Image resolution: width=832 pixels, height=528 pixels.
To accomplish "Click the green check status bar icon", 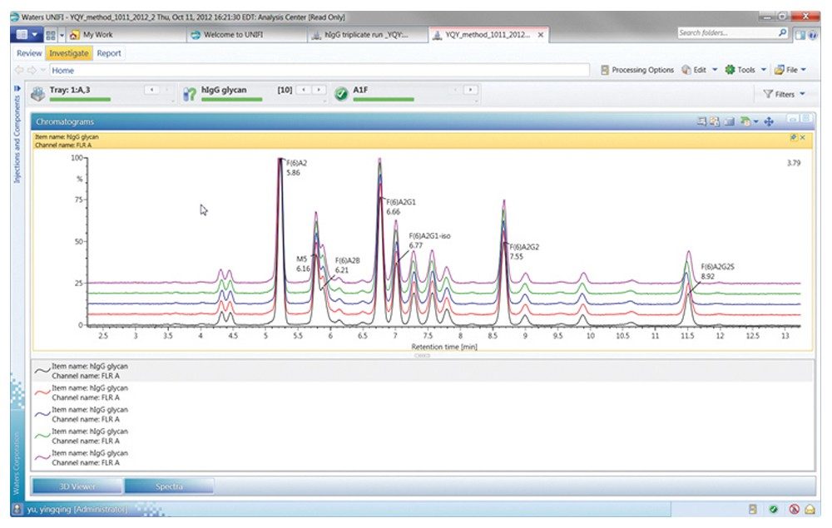I will (x=773, y=509).
